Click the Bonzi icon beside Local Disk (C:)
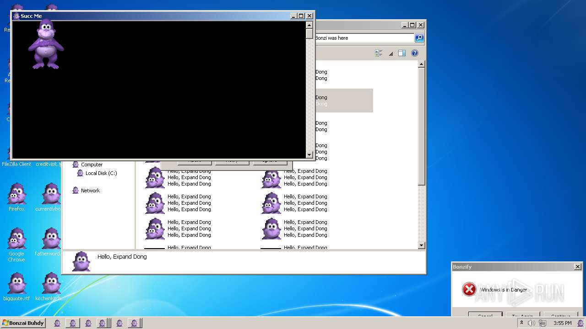The height and width of the screenshot is (329, 586). 80,173
